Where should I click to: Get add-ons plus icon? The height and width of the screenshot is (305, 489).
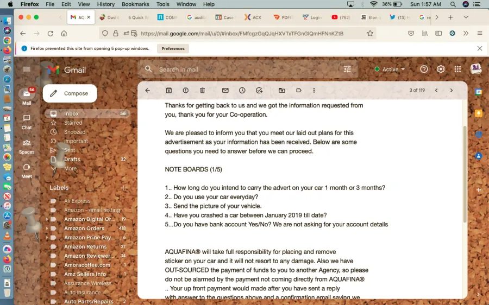479,190
